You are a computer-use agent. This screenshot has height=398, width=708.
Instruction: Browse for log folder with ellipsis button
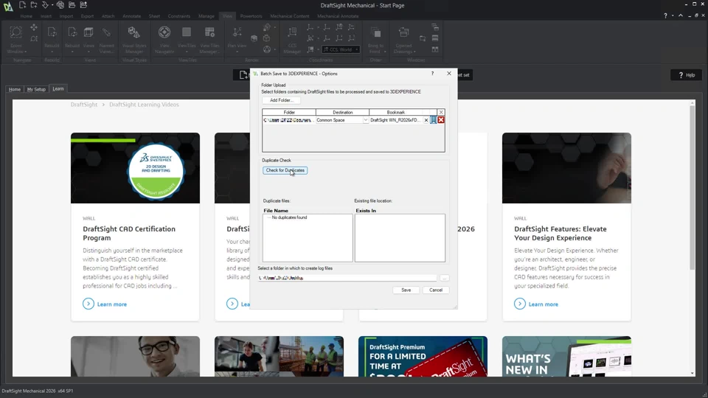pos(444,278)
